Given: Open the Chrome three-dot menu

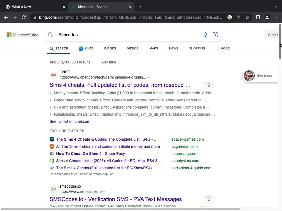Looking at the screenshot, I should click(x=276, y=17).
